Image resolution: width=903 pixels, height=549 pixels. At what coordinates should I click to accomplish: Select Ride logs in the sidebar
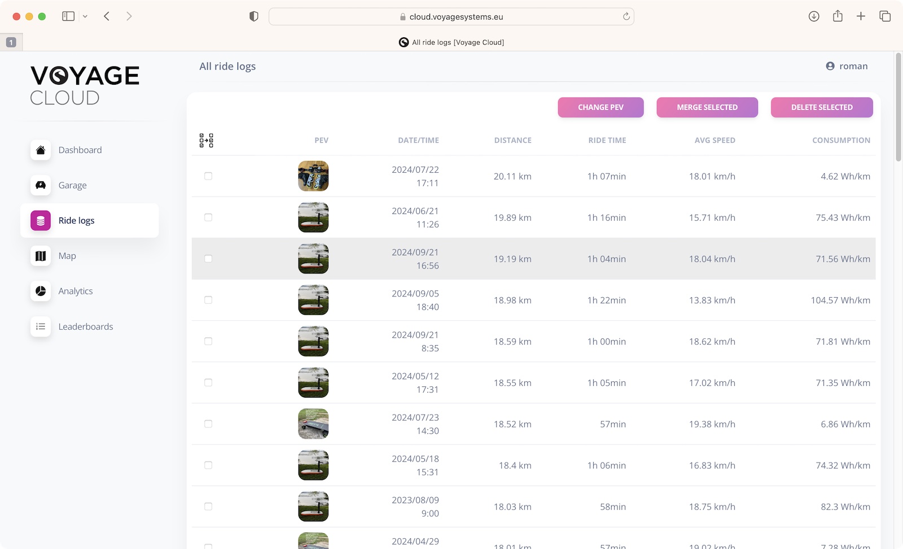89,220
